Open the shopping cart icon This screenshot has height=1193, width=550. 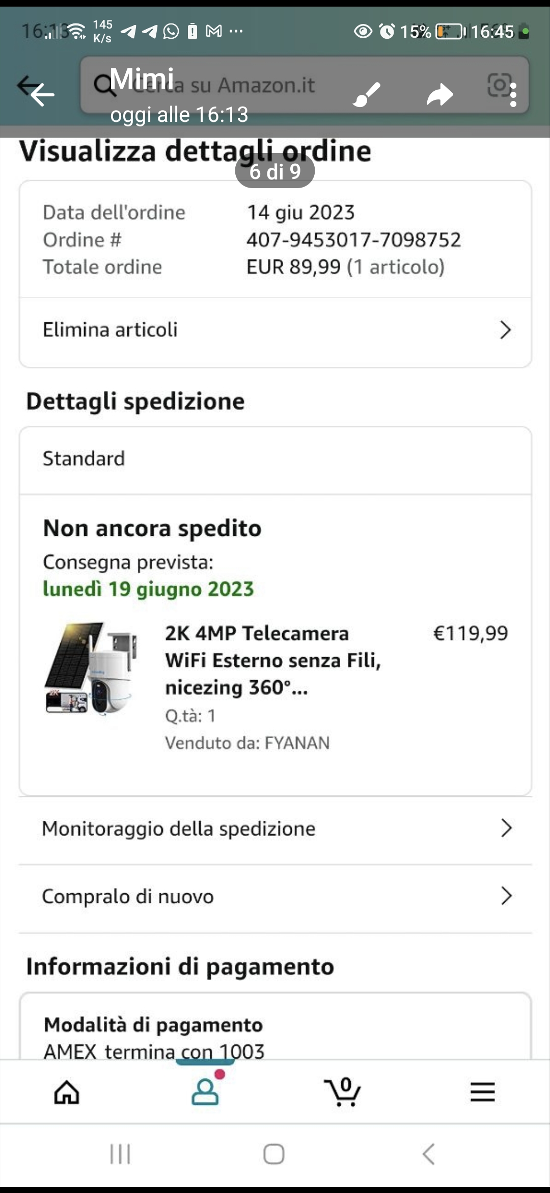click(343, 1091)
